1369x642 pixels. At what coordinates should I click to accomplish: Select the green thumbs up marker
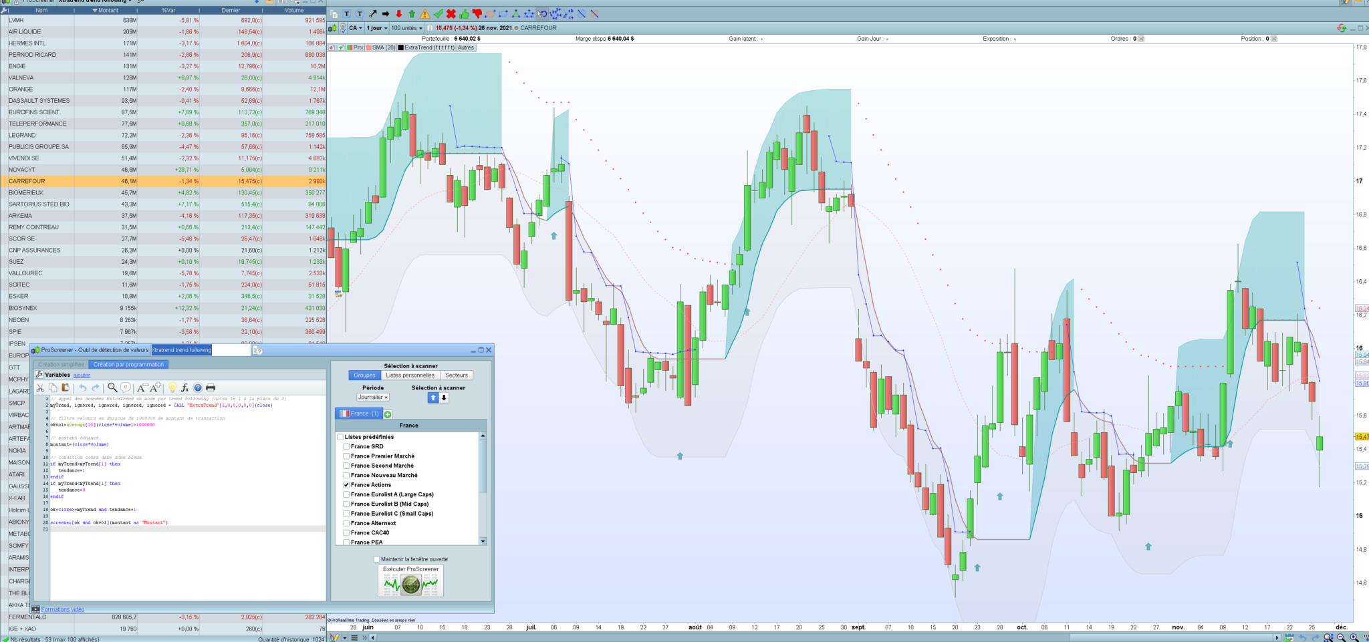[x=464, y=14]
